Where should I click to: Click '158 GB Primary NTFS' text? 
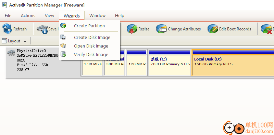(x=213, y=64)
